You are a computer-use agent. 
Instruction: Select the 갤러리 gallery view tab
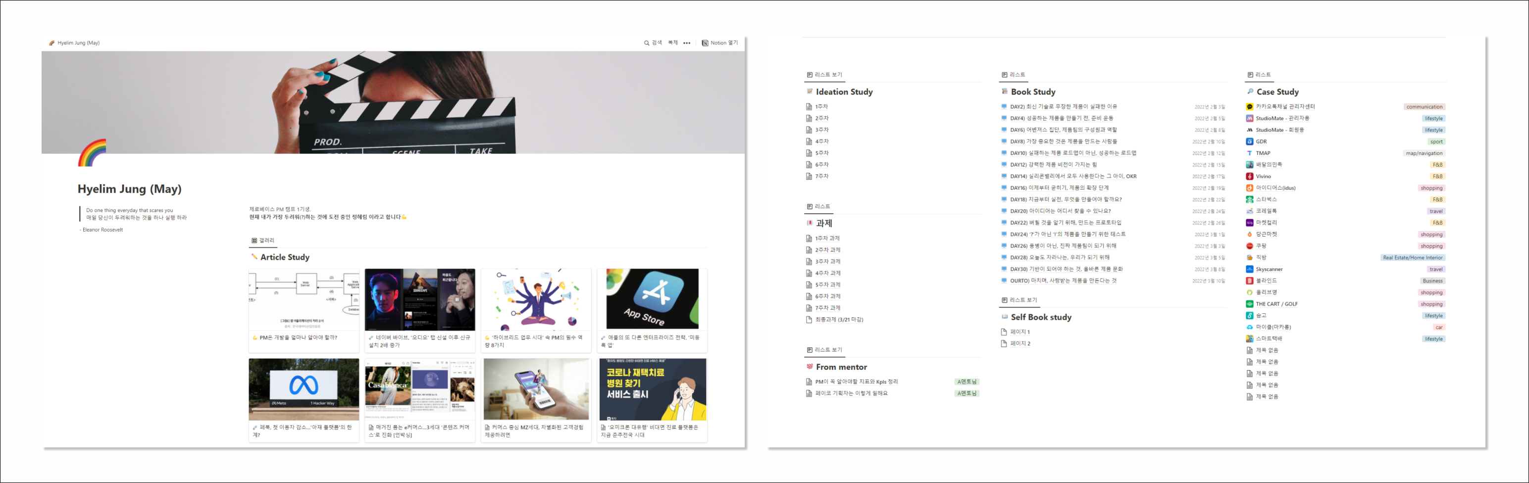click(x=263, y=241)
